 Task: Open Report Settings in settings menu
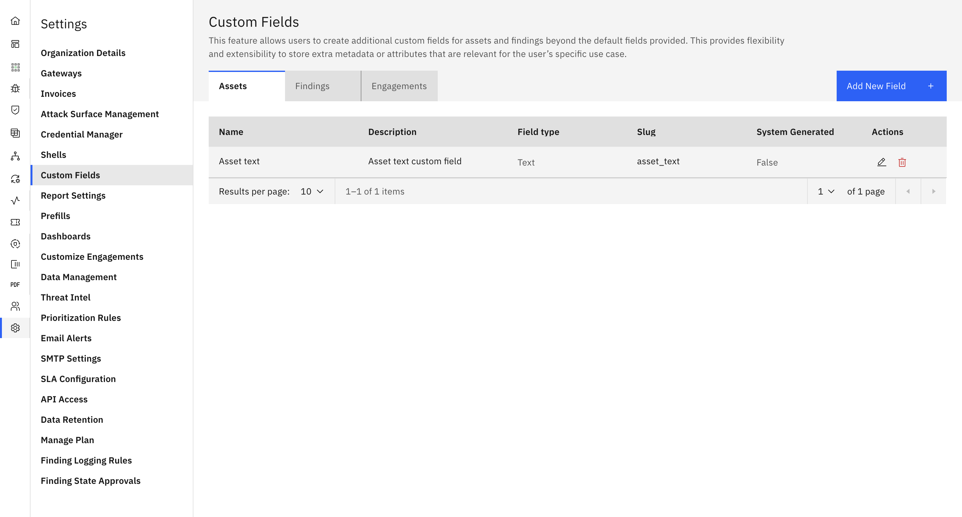[x=73, y=195]
